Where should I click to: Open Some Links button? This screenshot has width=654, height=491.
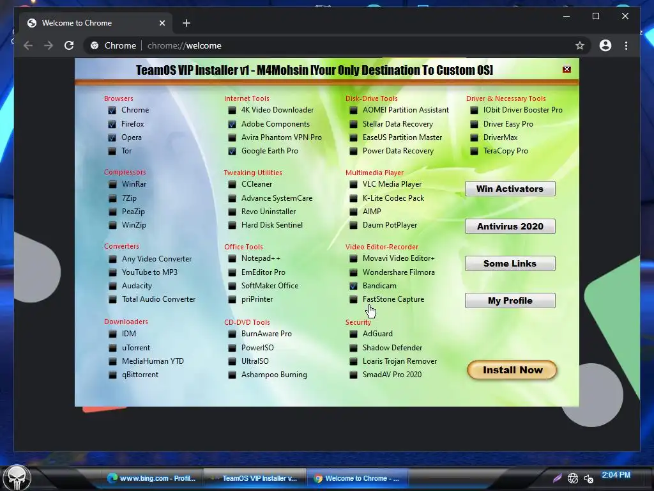pos(510,263)
